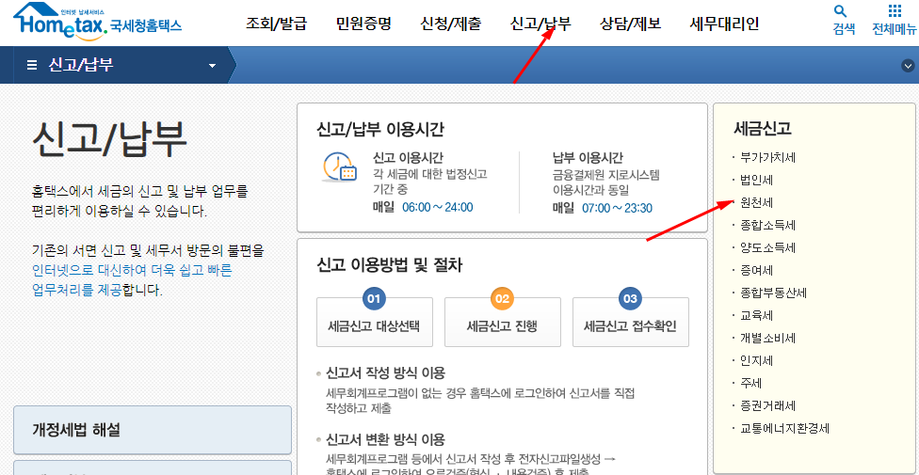Select 부가가치세 under 세금신고

tap(767, 158)
